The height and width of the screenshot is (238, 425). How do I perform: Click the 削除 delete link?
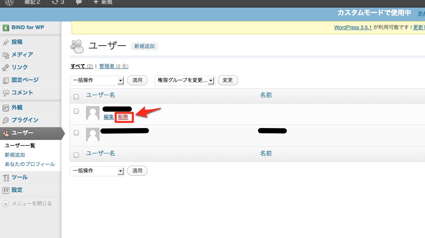pos(123,117)
